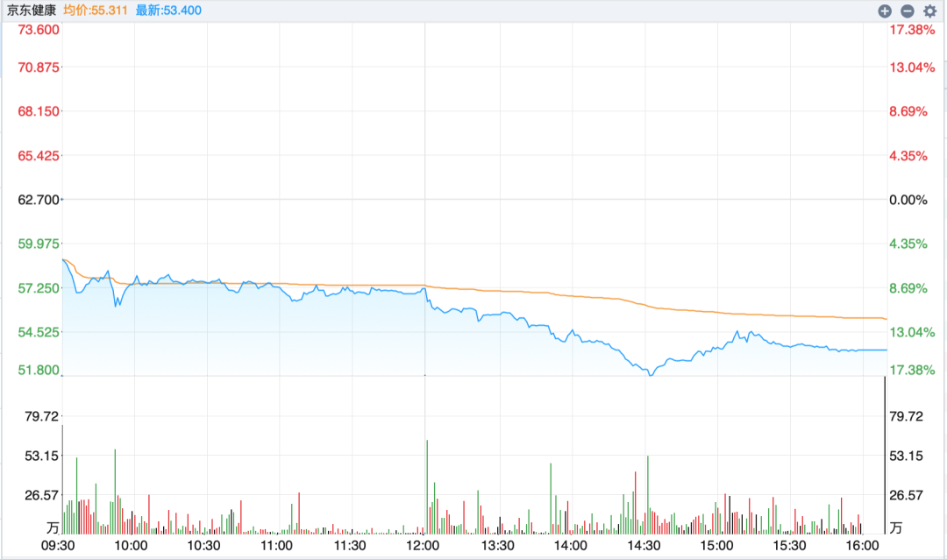Click the left 26.57 volume label
Image resolution: width=947 pixels, height=559 pixels.
point(42,495)
